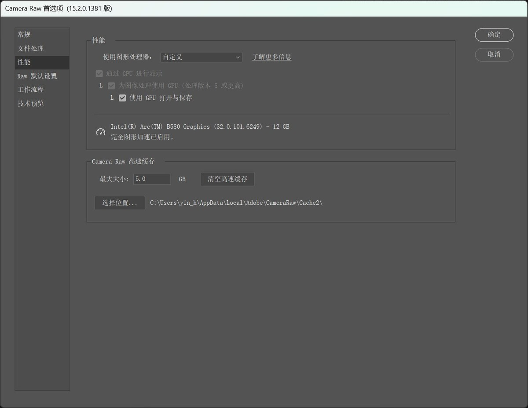Disable 使用 GPU 打开与保存 checkbox
The width and height of the screenshot is (528, 408).
point(123,98)
